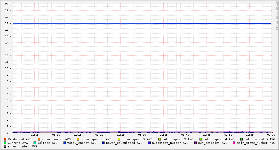
Task: Click the '0' y-axis origin label
Action: pos(8,133)
